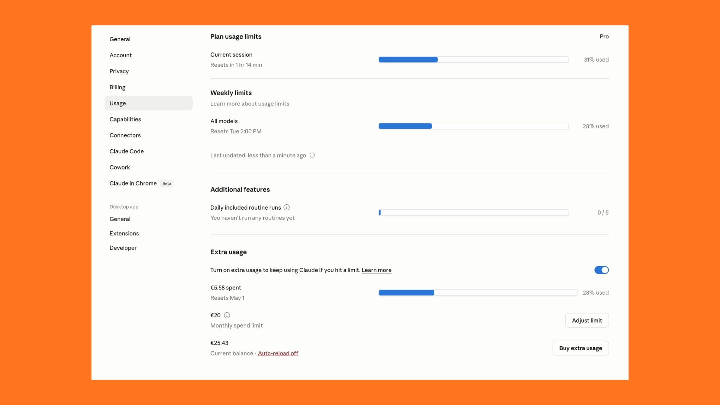720x405 pixels.
Task: Click info icon beside €20 spend limit
Action: click(227, 315)
